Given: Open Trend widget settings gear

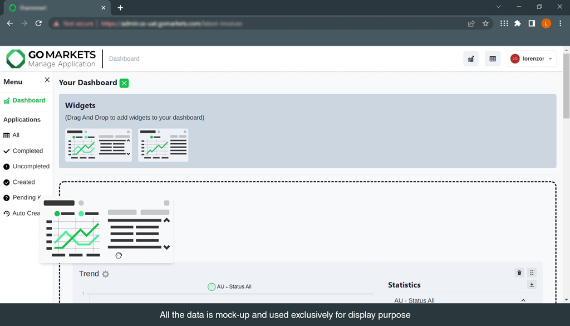Looking at the screenshot, I should click(105, 274).
